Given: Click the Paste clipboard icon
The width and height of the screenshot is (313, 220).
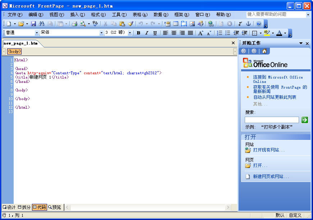Looking at the screenshot, I should (x=122, y=24).
